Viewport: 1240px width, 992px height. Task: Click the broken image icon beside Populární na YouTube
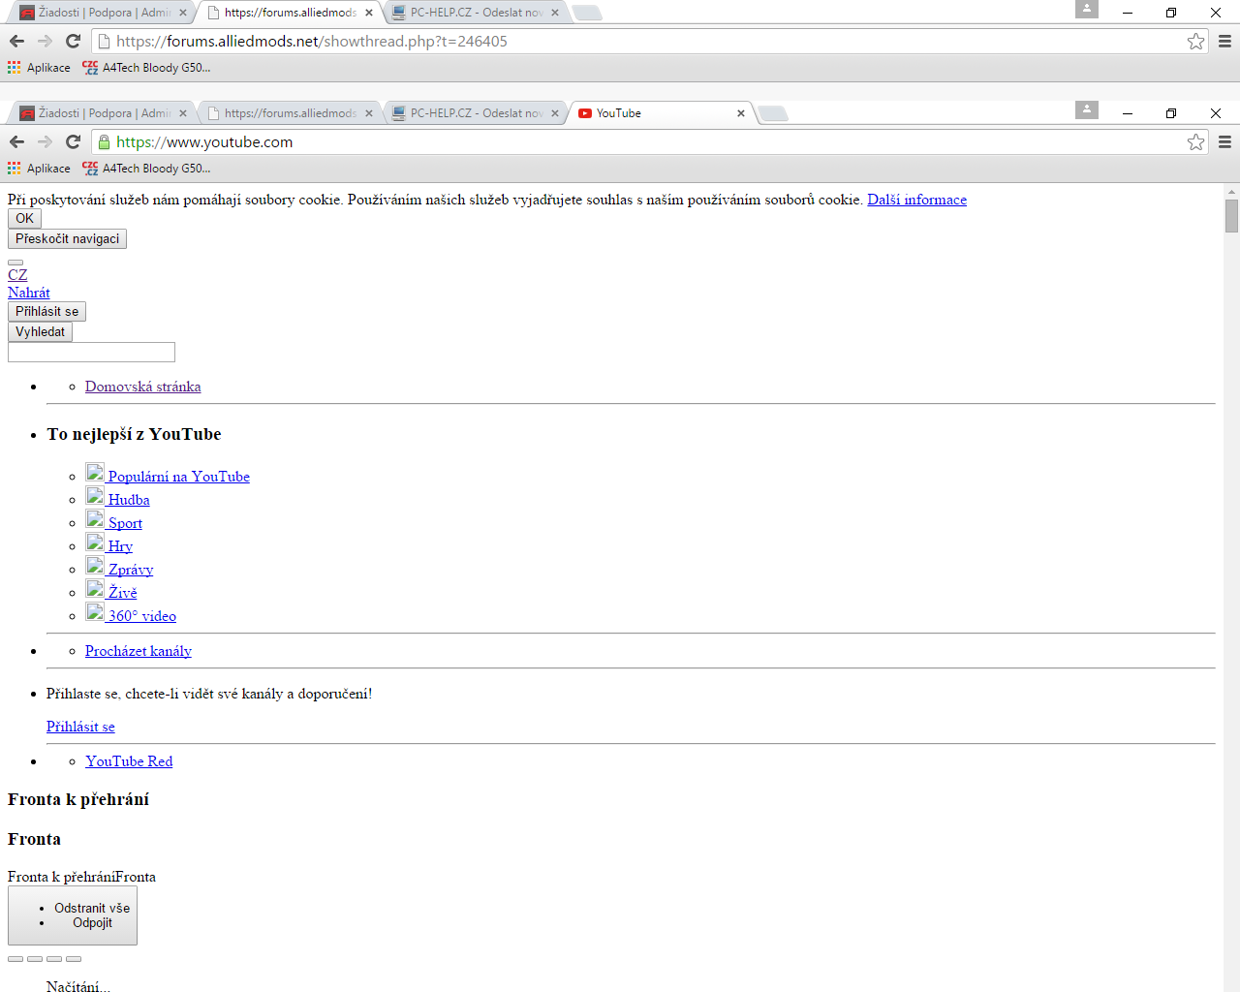click(x=95, y=473)
